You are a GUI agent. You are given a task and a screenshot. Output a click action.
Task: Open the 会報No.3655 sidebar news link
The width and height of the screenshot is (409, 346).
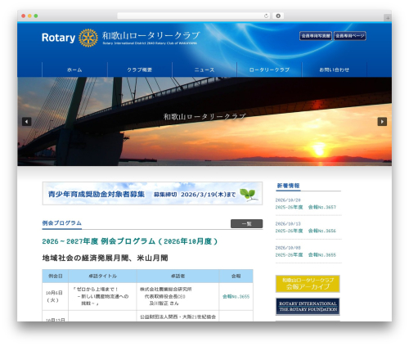306,255
